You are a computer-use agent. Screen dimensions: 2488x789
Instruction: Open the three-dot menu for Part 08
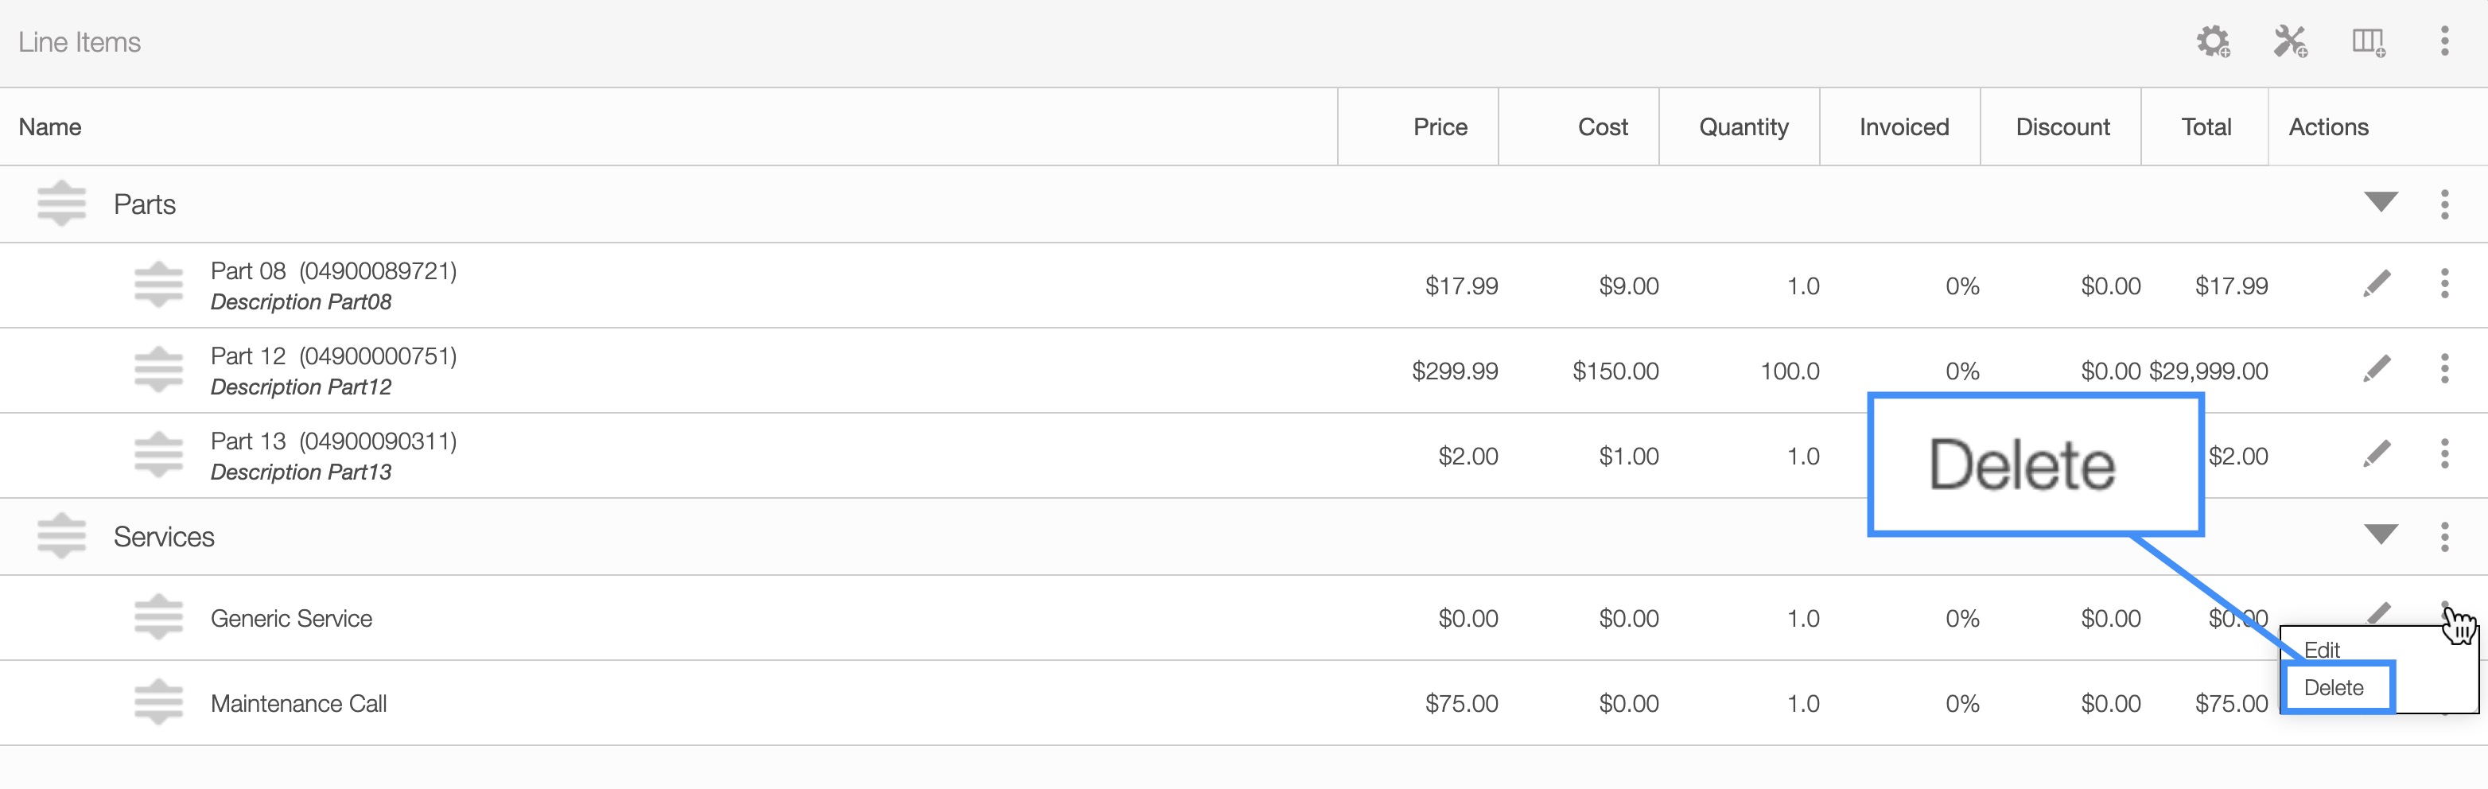(x=2444, y=284)
